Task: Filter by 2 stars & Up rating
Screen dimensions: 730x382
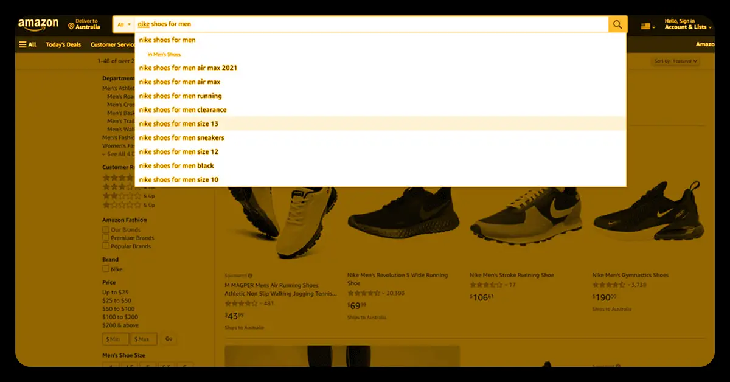Action: point(128,196)
